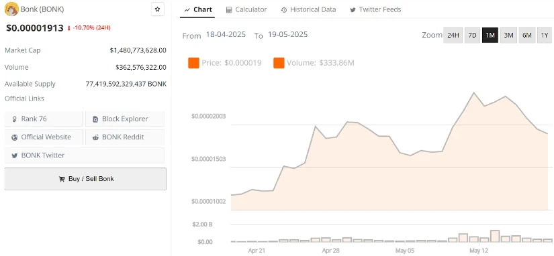Click the shopping cart icon

(62, 179)
